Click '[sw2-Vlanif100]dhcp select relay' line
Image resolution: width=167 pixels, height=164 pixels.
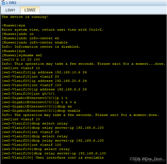click(36, 149)
